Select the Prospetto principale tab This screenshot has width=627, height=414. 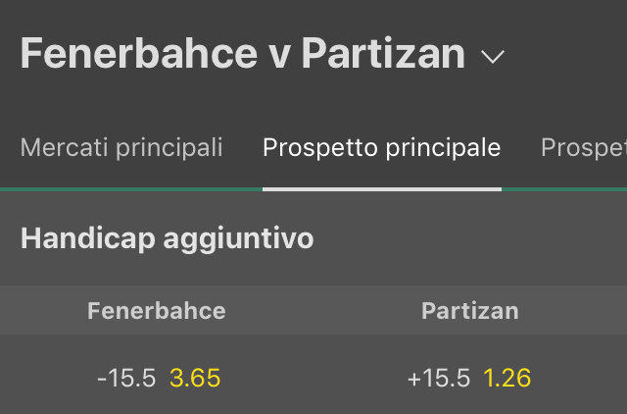coord(381,148)
